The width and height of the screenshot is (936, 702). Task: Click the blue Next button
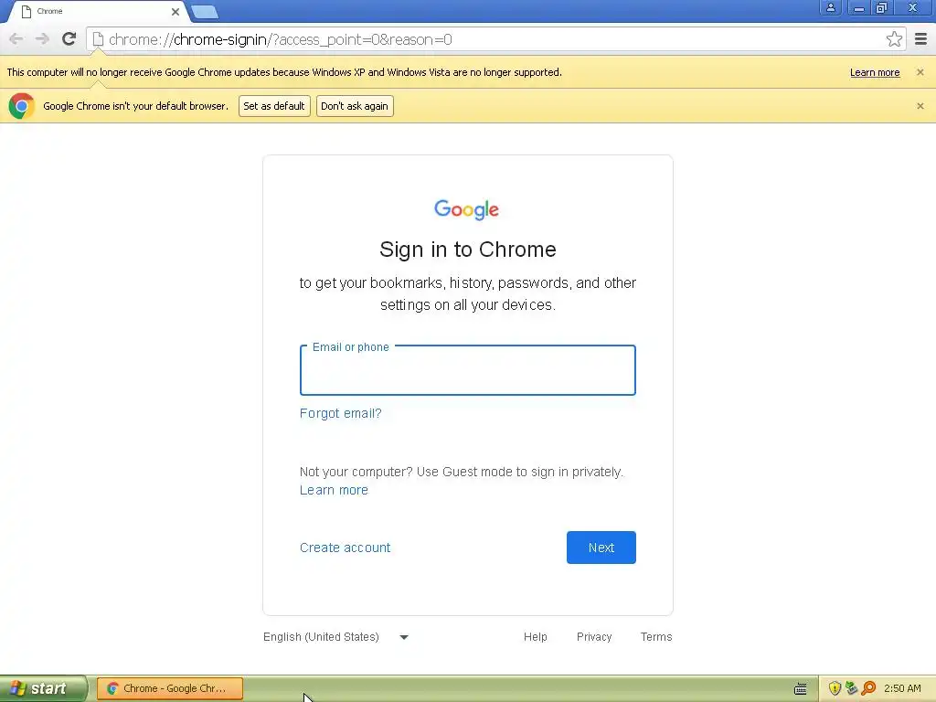pyautogui.click(x=601, y=548)
